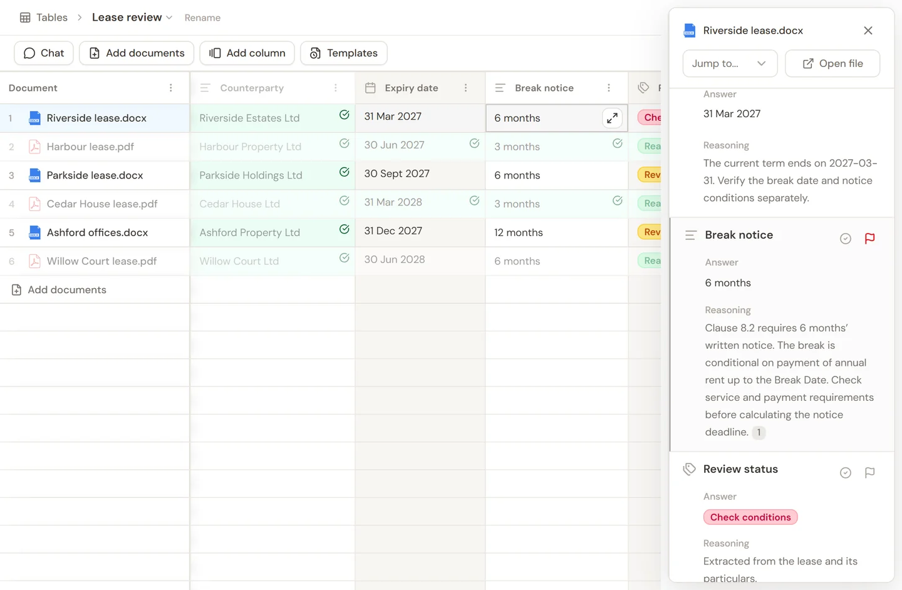Screen dimensions: 902x590
Task: Open the Chat panel
Action: pyautogui.click(x=44, y=53)
